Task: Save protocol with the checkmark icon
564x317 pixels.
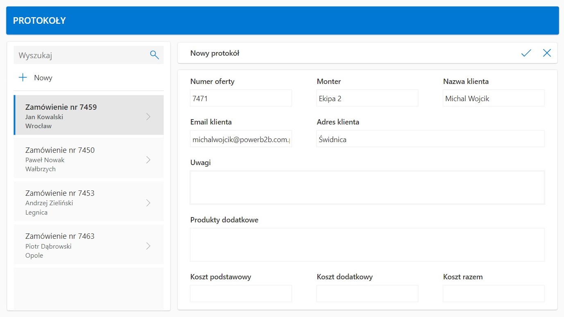Action: 526,53
